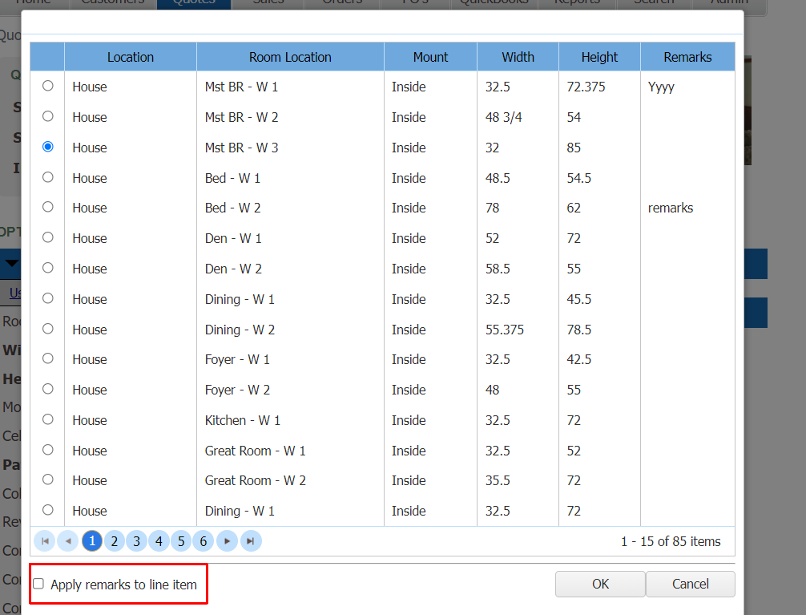This screenshot has height=615, width=806.
Task: Click the '48 3/4' width value
Action: (x=504, y=117)
